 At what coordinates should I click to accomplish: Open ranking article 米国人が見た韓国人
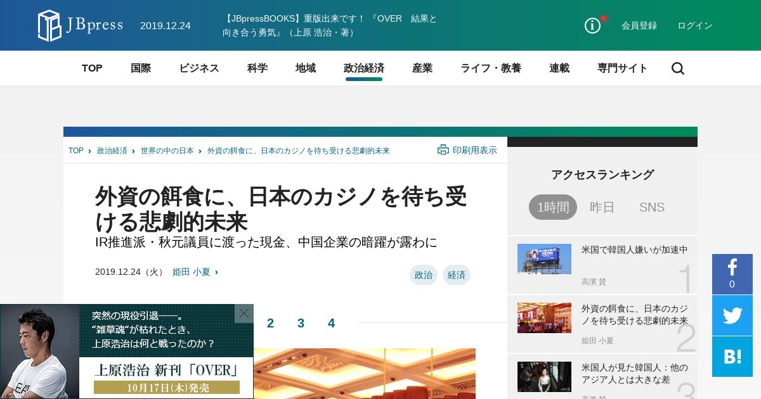635,374
